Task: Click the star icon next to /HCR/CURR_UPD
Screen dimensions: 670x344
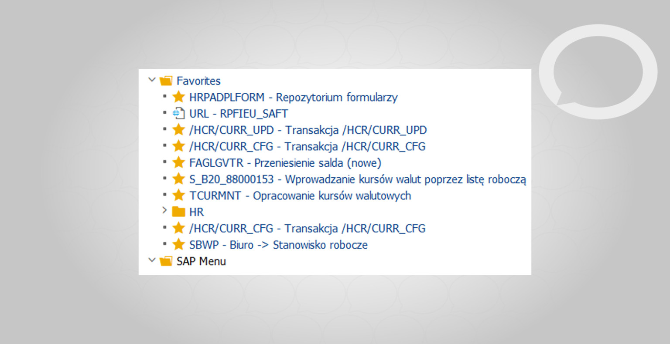Action: point(178,129)
